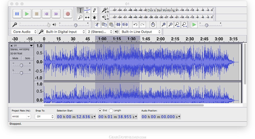Click the track pan L/R slider
Screen dimensions: 255x139
point(21,73)
